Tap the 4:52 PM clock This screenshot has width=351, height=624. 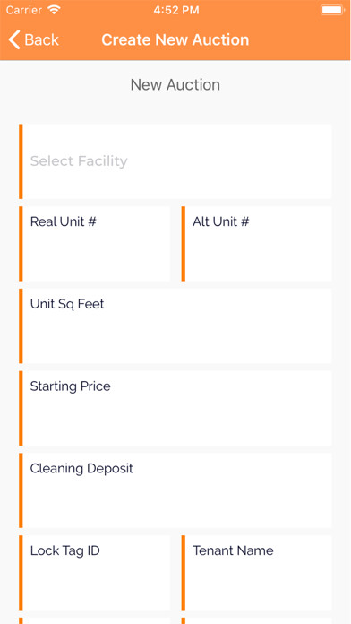176,10
